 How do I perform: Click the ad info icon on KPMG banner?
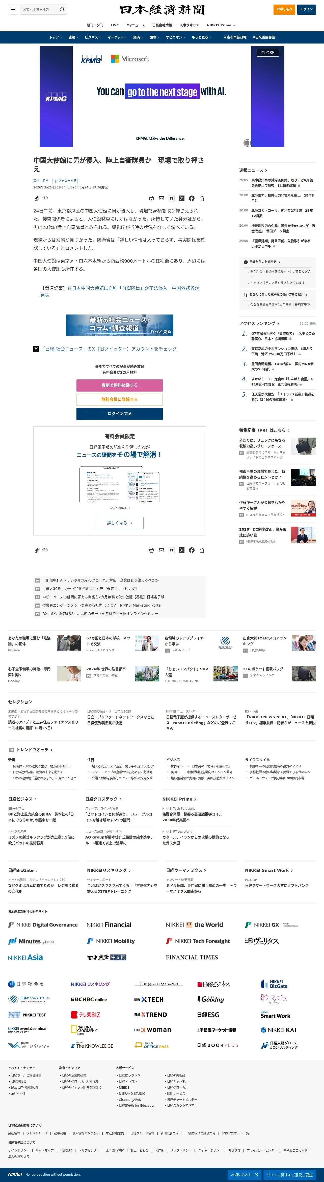coord(247,143)
